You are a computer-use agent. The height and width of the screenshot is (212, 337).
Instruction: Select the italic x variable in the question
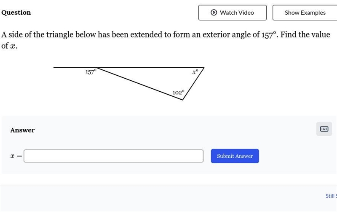pyautogui.click(x=13, y=46)
